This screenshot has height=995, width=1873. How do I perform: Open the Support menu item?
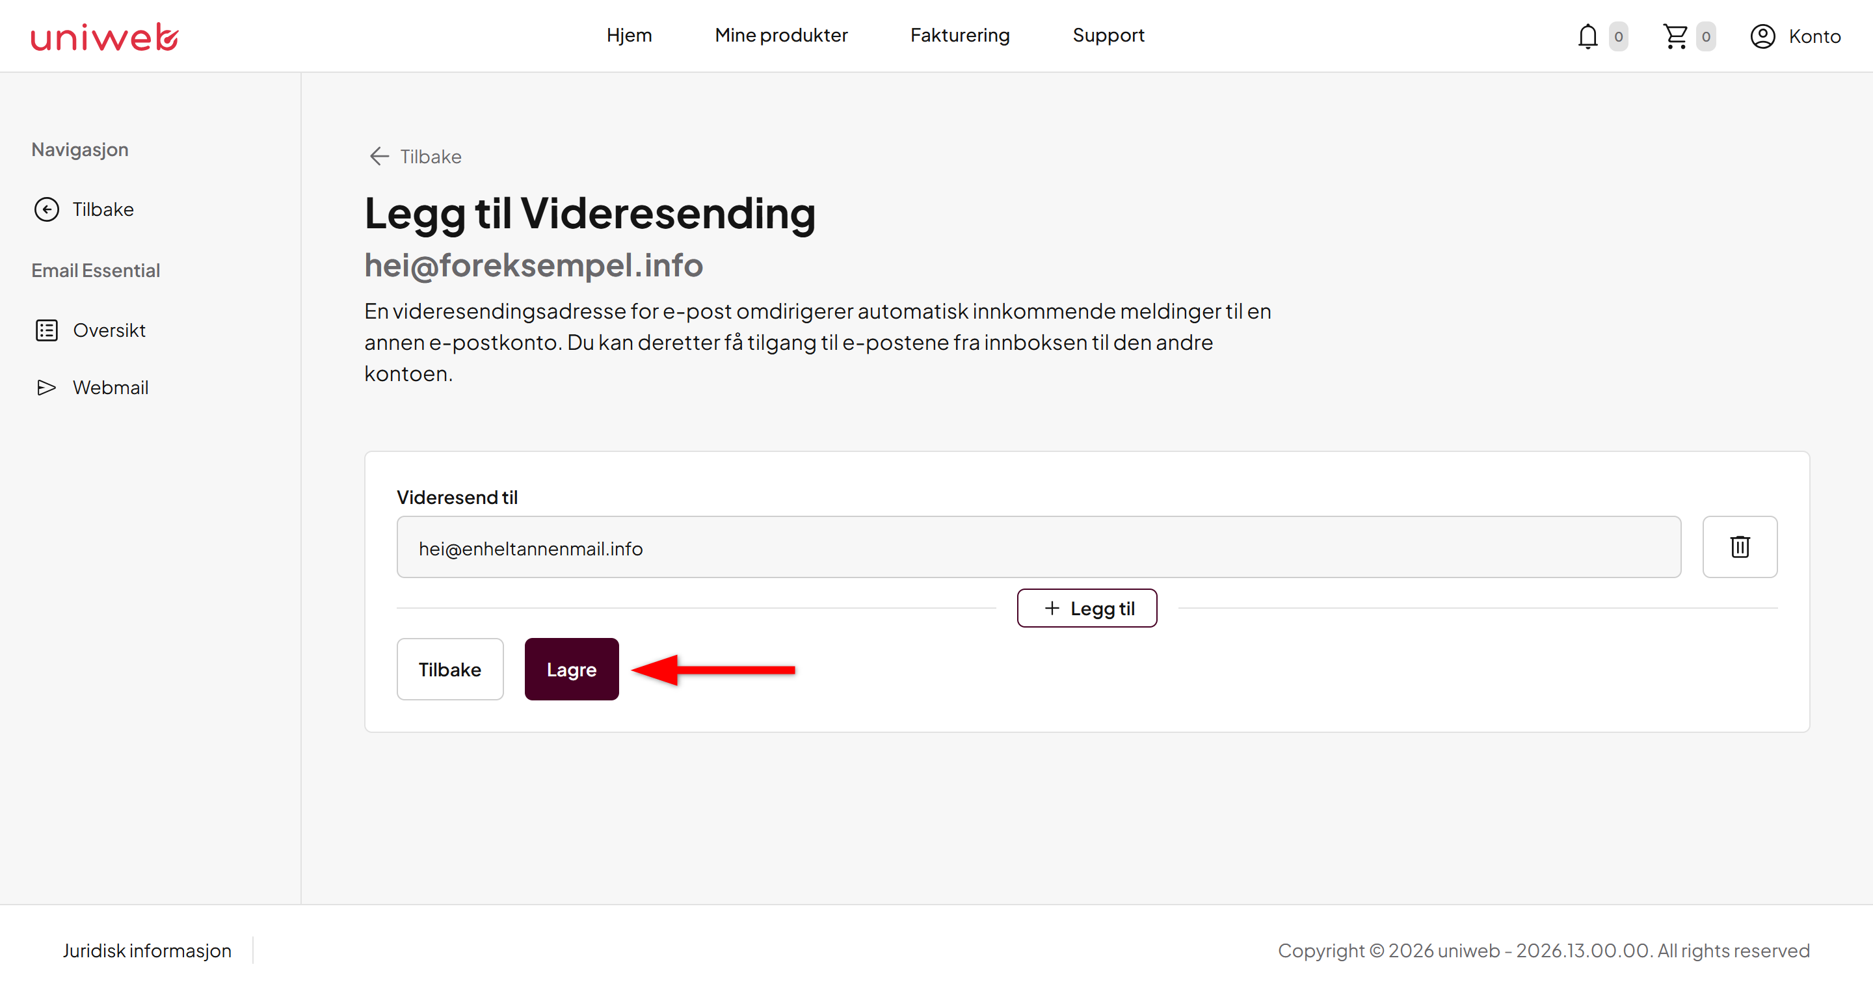1108,35
